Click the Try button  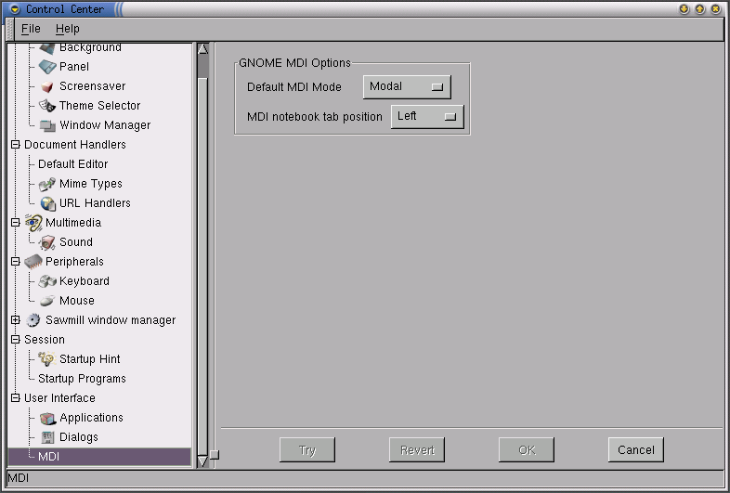point(307,450)
